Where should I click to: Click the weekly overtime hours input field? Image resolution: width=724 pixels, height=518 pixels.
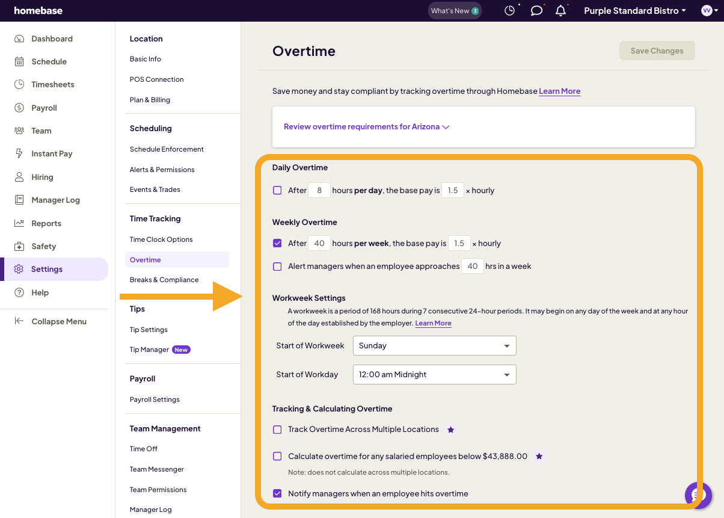(x=319, y=243)
